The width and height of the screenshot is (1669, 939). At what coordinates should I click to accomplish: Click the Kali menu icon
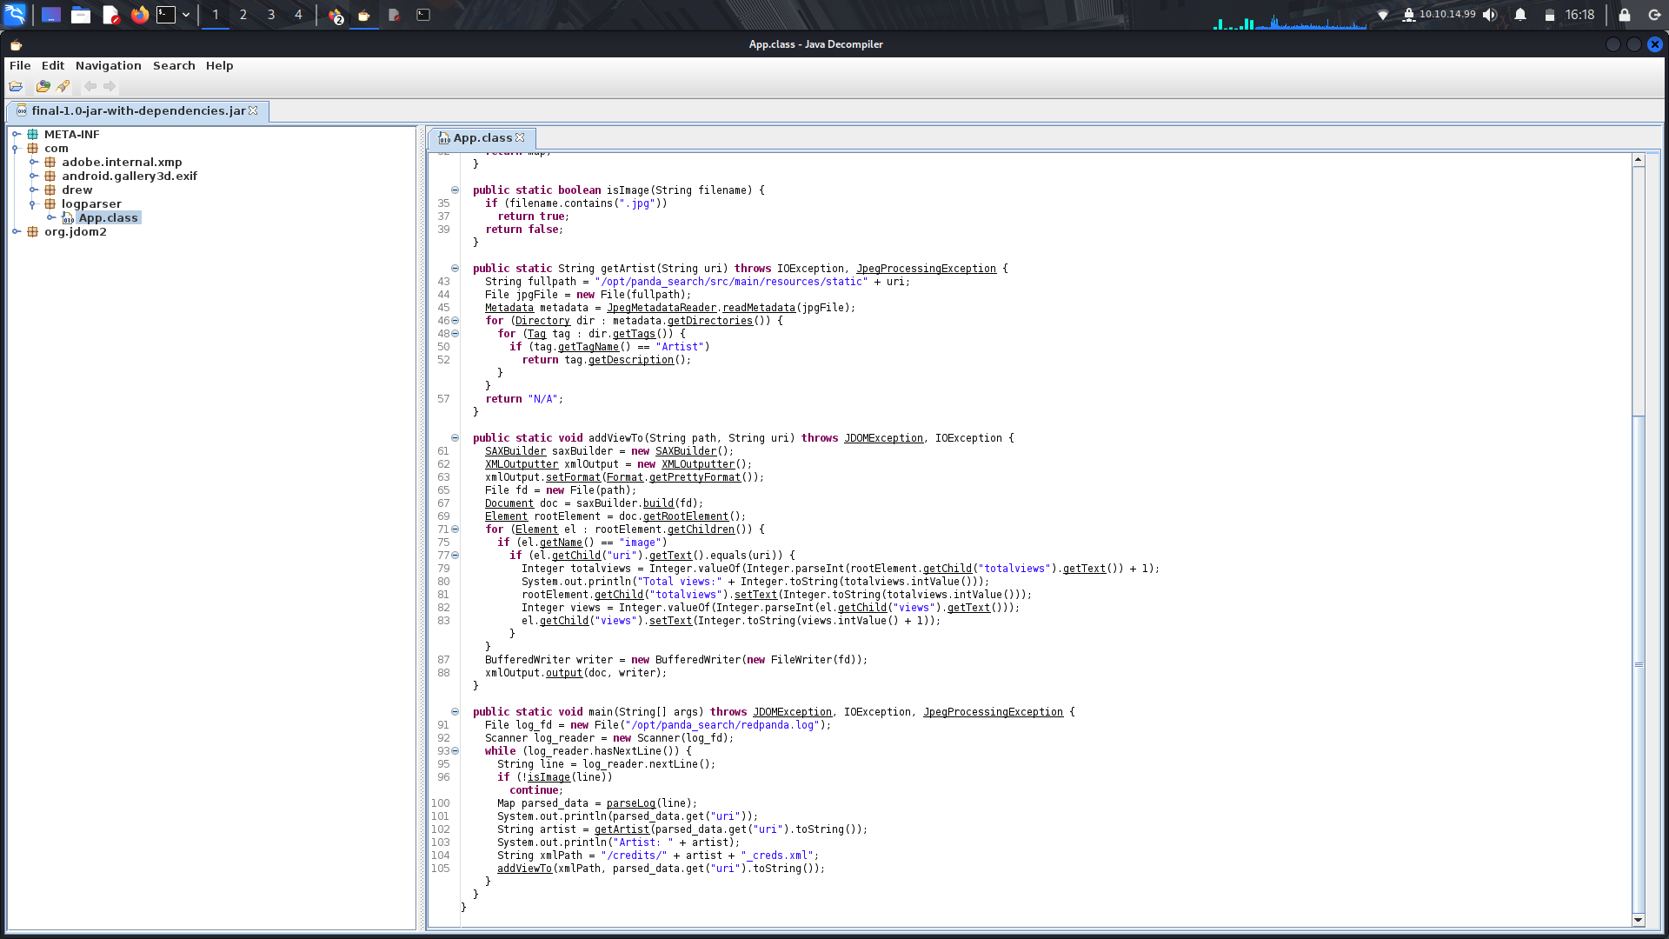tap(13, 14)
